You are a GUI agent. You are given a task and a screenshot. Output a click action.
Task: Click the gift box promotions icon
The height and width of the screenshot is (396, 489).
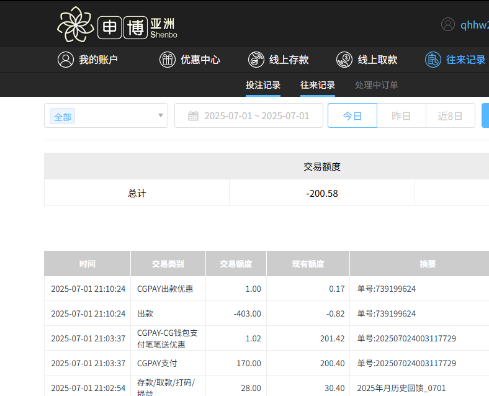(168, 60)
